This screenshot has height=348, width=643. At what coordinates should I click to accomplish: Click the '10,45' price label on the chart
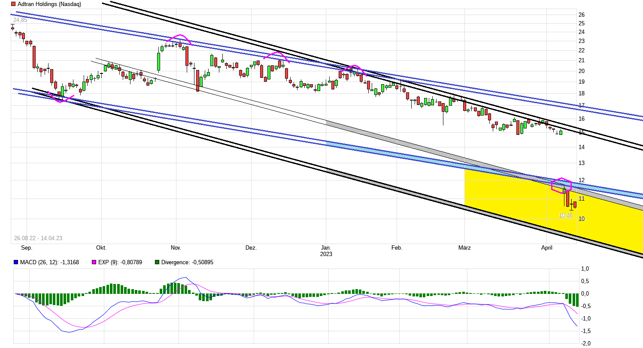[x=565, y=215]
